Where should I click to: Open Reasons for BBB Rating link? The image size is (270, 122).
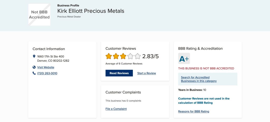tap(194, 112)
